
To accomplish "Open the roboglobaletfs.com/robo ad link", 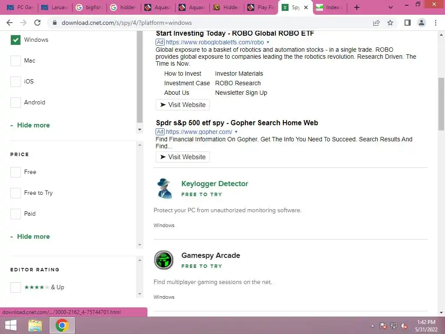I will (x=215, y=42).
